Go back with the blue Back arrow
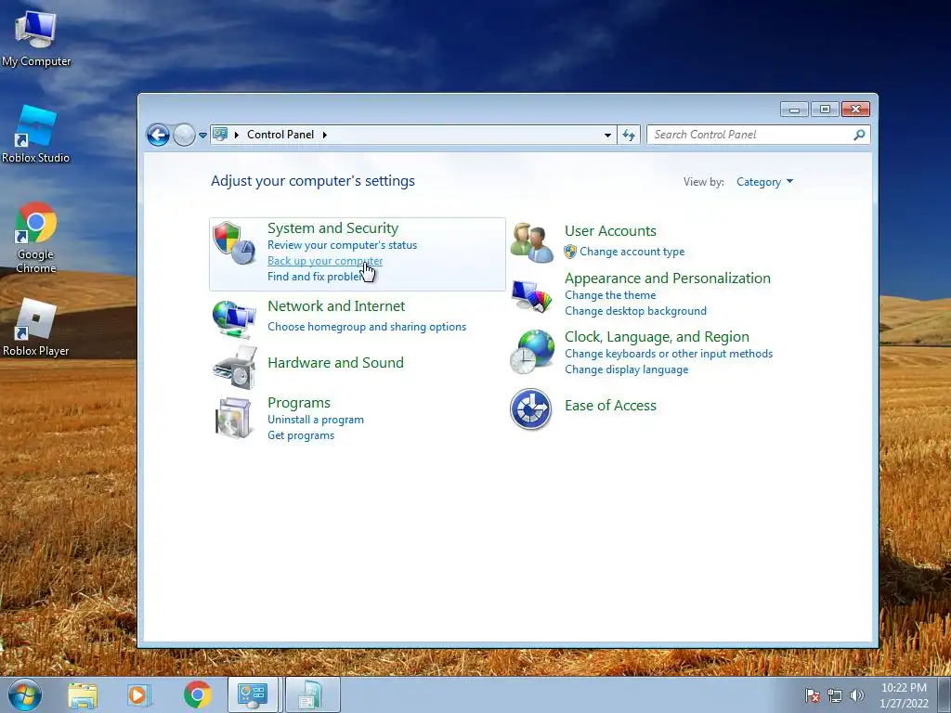 pos(158,135)
